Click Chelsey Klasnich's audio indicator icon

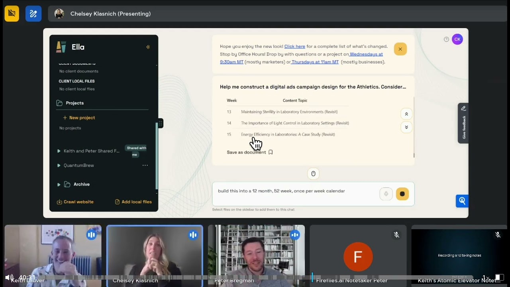click(x=193, y=235)
